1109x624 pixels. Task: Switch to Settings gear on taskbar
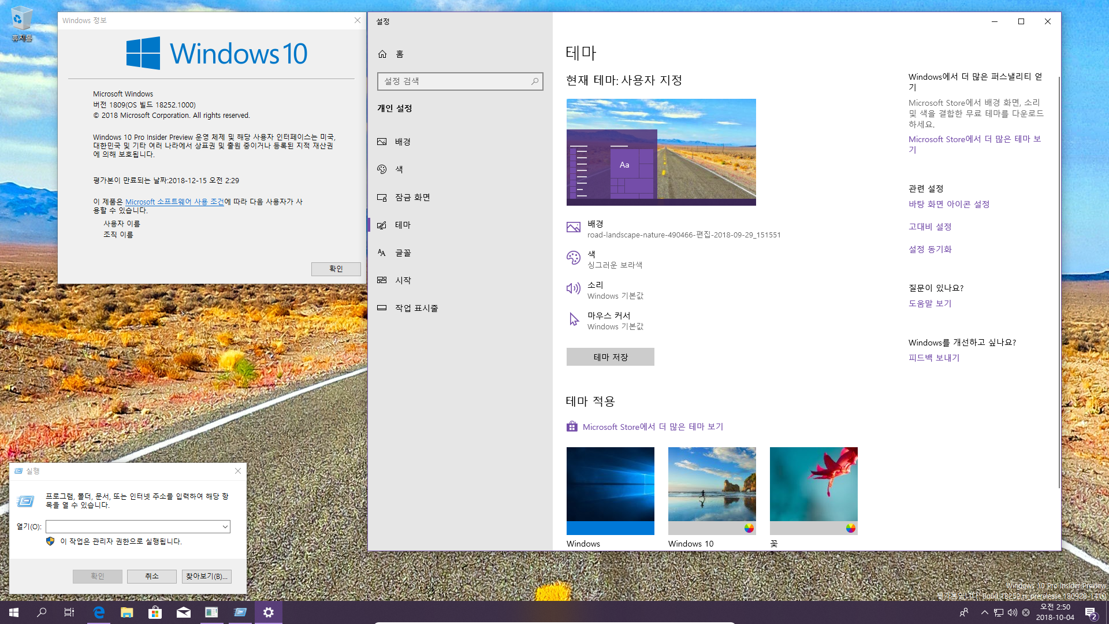click(269, 612)
